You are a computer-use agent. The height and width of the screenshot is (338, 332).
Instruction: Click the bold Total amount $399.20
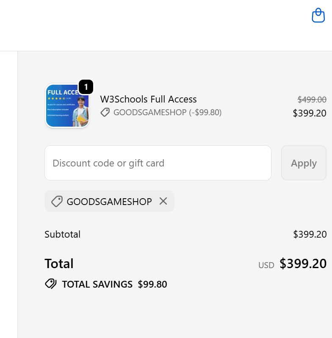coord(303,263)
